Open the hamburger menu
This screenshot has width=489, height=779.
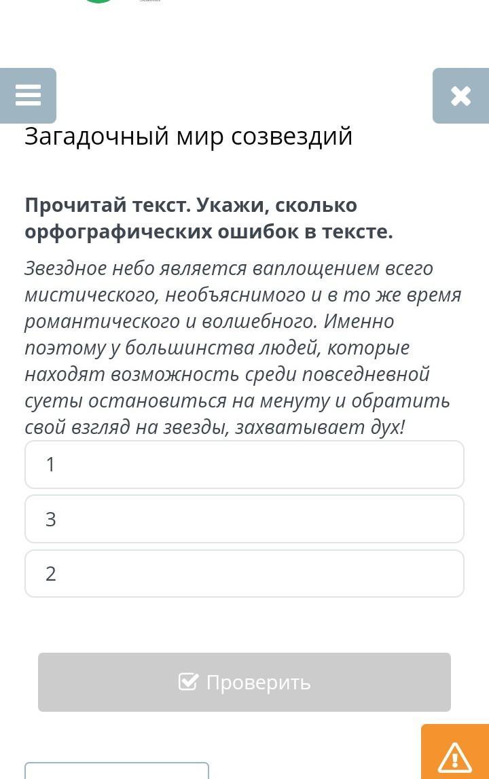[28, 95]
